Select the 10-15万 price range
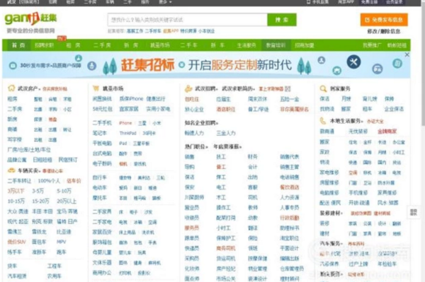The height and width of the screenshot is (282, 425). (x=16, y=201)
